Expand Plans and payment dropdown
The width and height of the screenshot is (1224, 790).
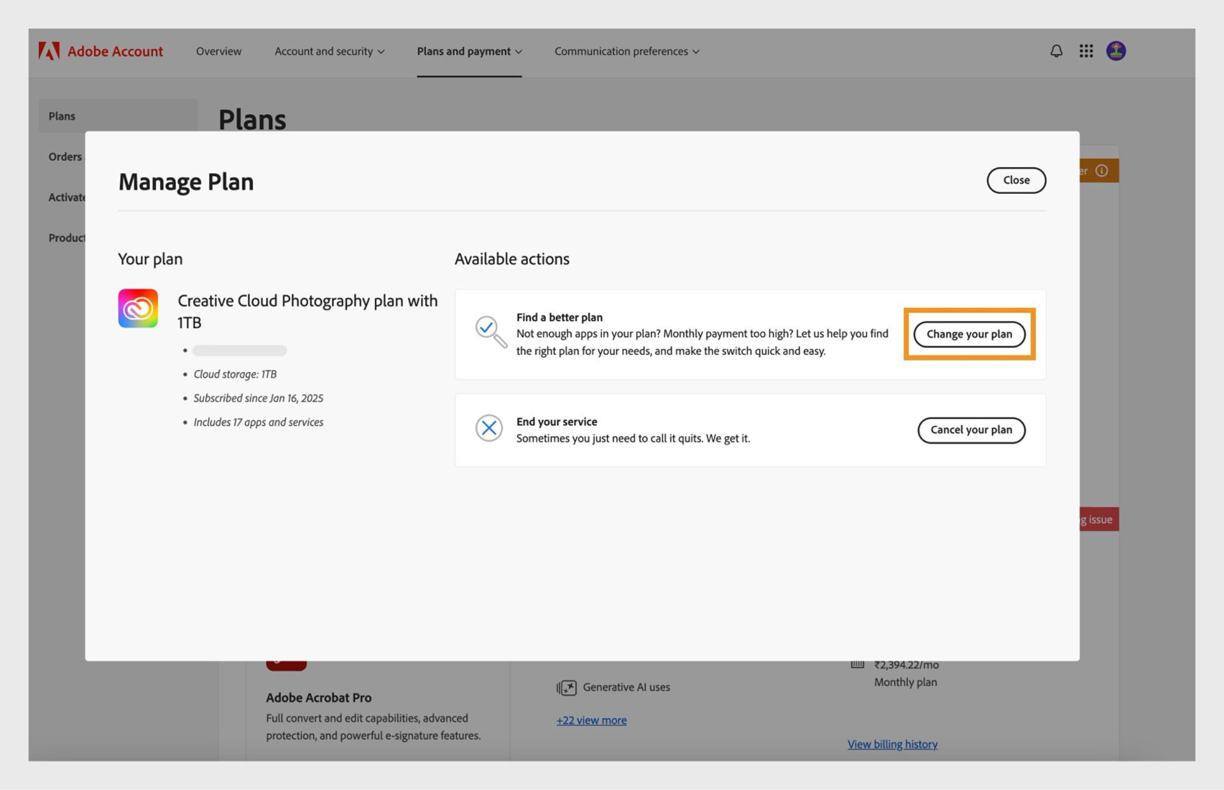(469, 52)
